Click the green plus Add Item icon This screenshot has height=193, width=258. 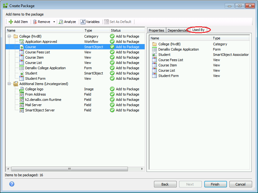coord(11,22)
